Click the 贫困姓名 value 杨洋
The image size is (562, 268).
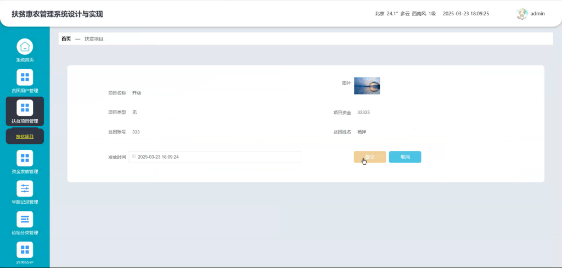[362, 132]
